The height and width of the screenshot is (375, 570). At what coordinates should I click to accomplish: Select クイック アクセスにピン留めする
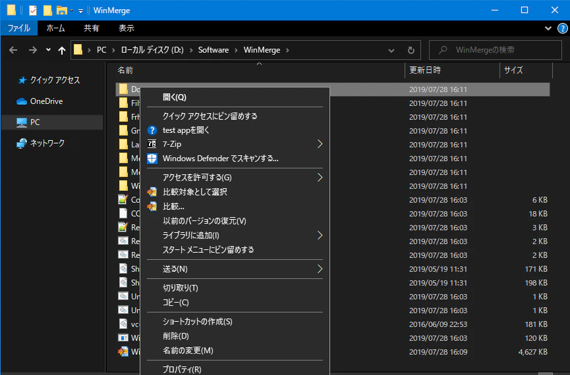(235, 116)
